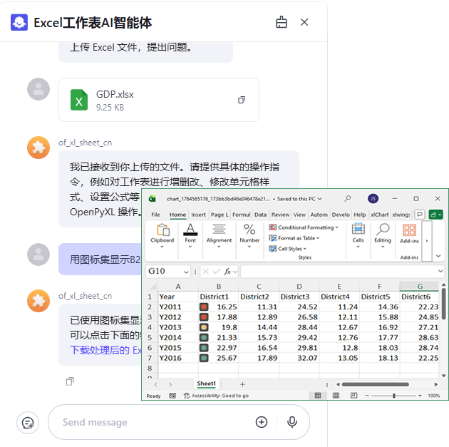Viewport: 449px width, 447px height.
Task: Open Format as Table menu
Action: click(x=294, y=238)
